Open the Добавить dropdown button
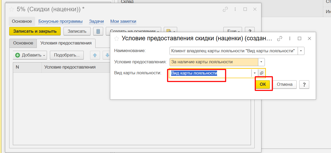This screenshot has width=331, height=153. (x=30, y=55)
